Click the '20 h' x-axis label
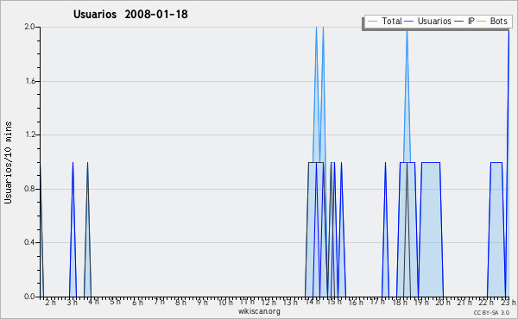Screen dimensions: 518x319 (x=443, y=302)
